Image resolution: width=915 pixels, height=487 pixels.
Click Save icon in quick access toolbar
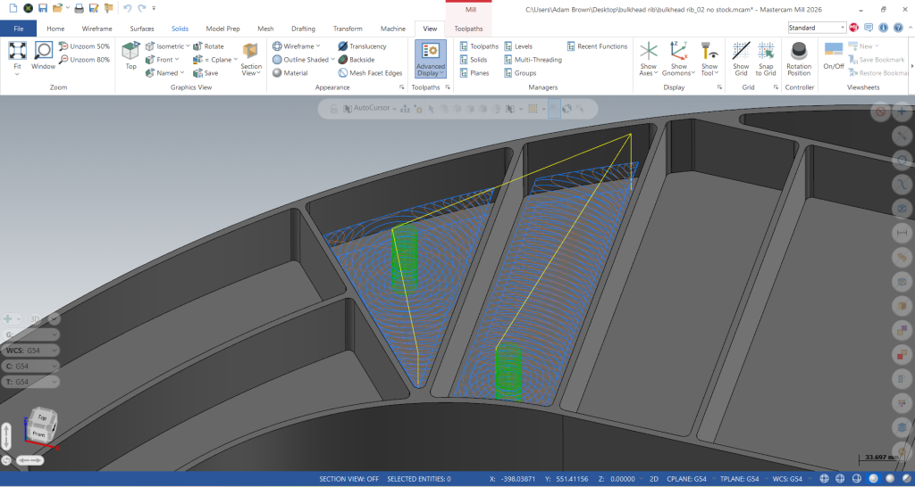[43, 8]
